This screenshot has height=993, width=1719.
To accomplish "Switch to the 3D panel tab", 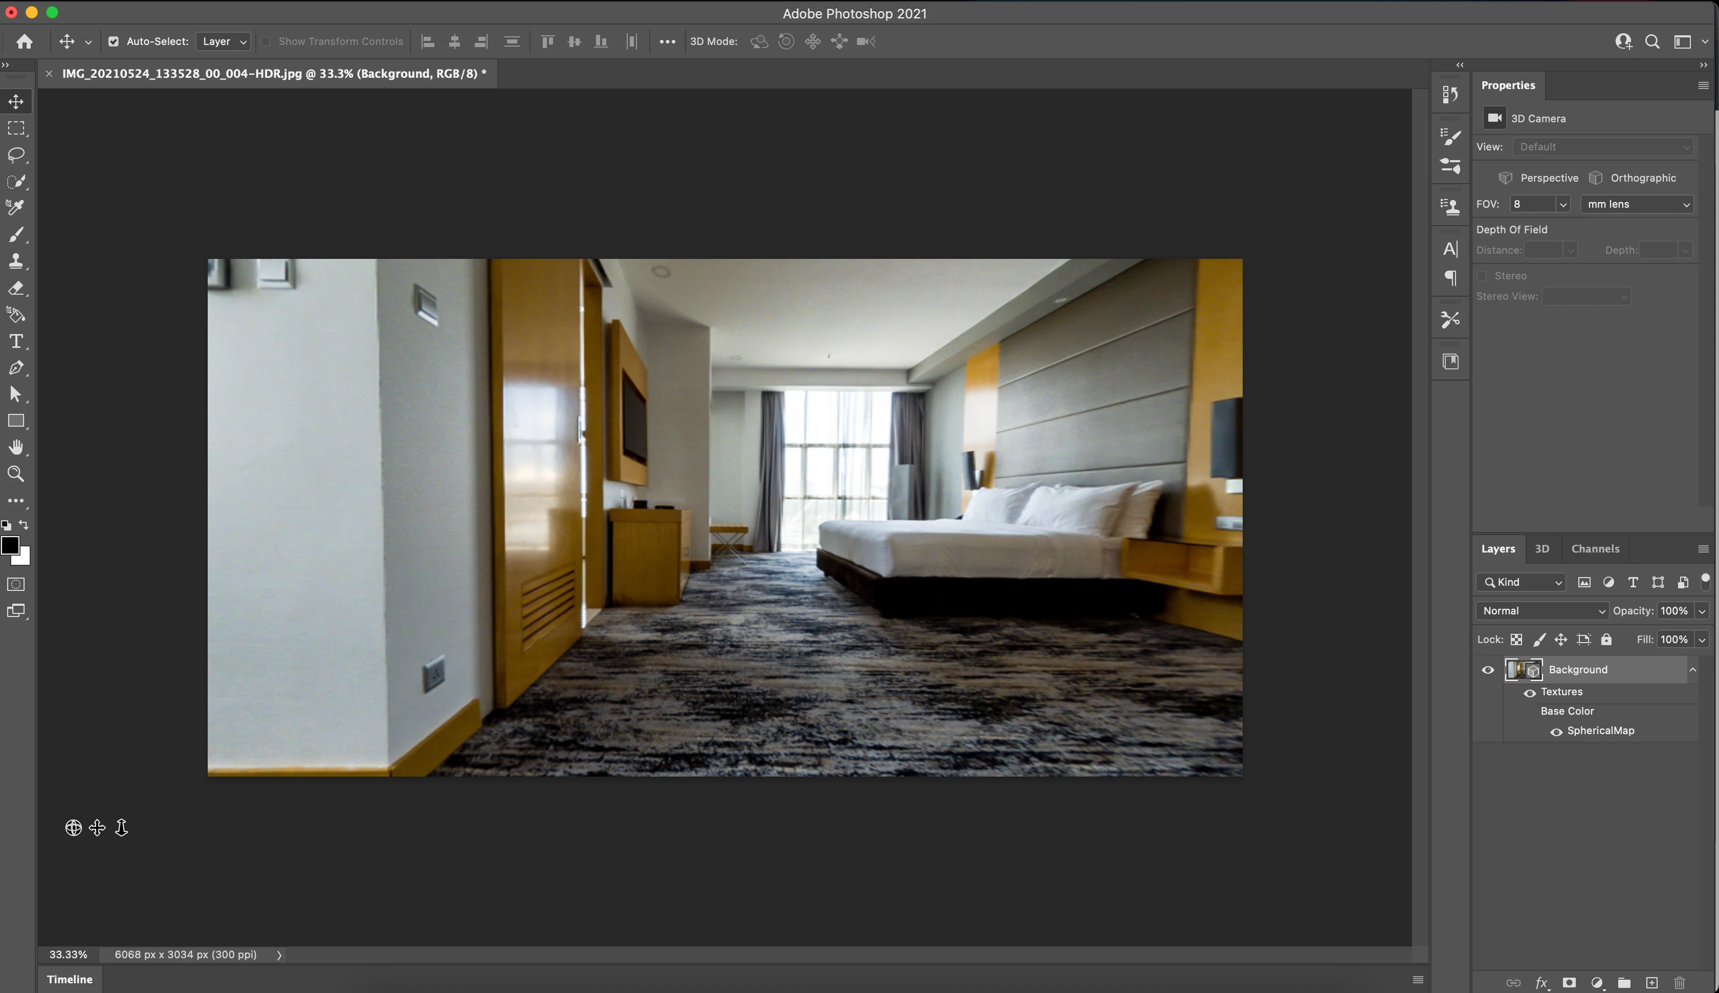I will [x=1541, y=549].
